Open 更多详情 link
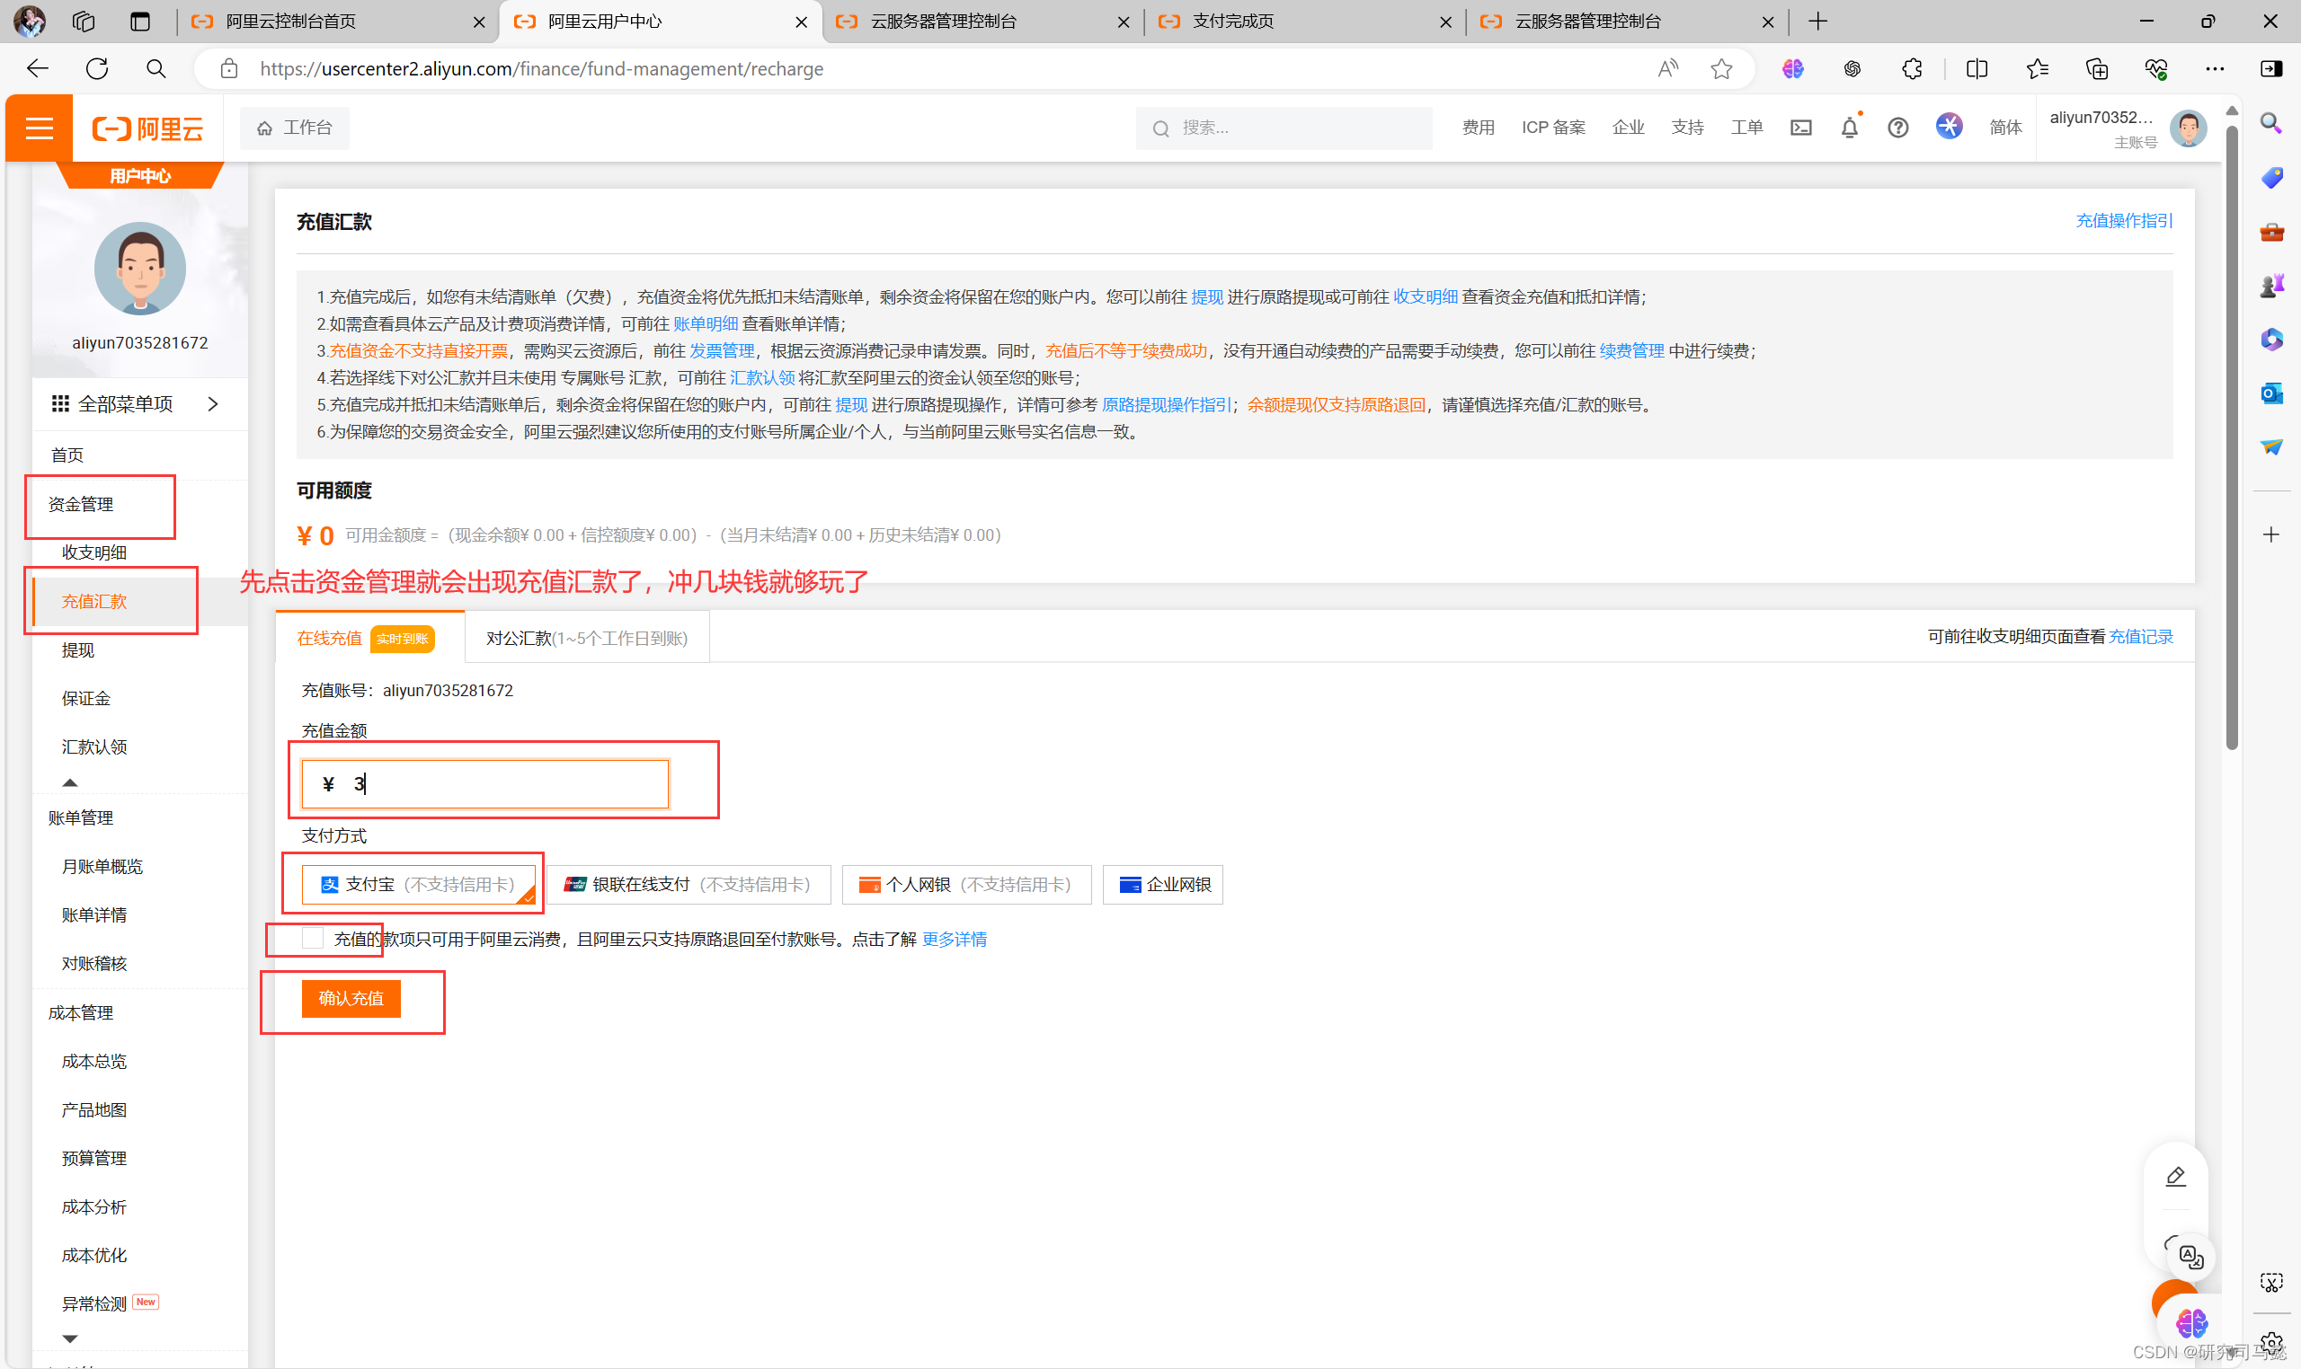The height and width of the screenshot is (1369, 2301). [955, 939]
